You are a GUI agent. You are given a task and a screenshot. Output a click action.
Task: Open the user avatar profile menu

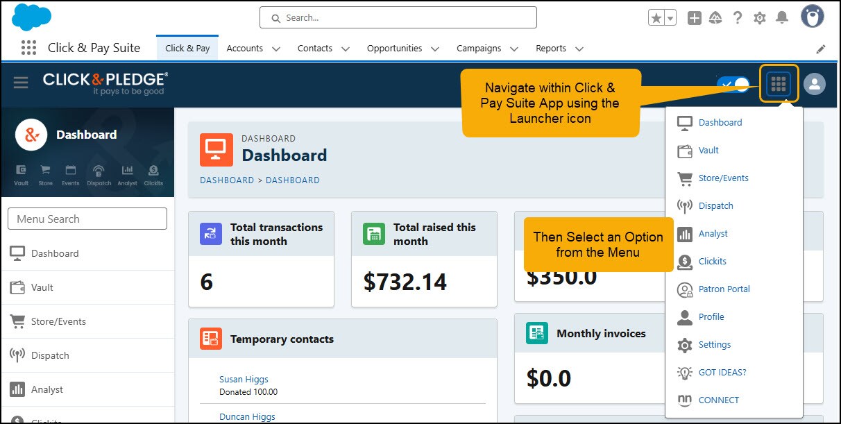[x=813, y=17]
